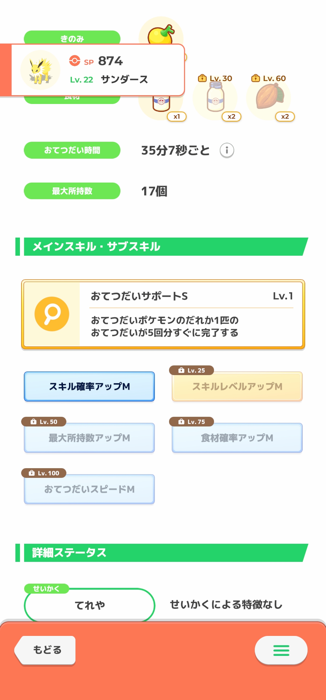The image size is (326, 700).
Task: Tap the red Poké Ball SP icon
Action: pyautogui.click(x=75, y=60)
